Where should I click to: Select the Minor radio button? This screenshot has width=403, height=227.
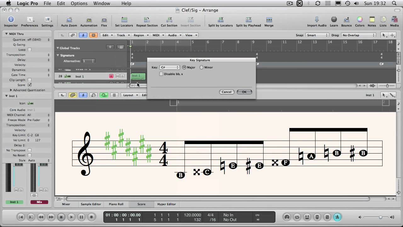pos(201,67)
